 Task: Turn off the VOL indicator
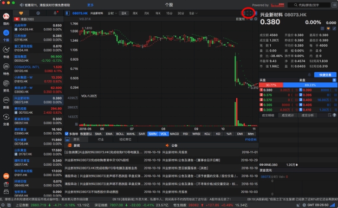[x=164, y=134]
